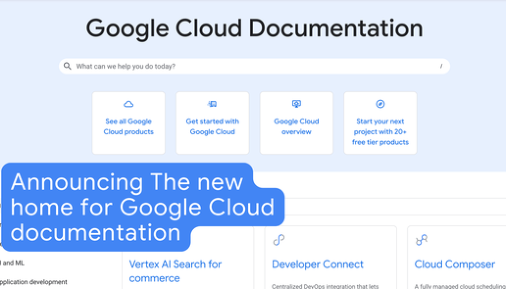The height and width of the screenshot is (289, 506).
Task: Click the search input field
Action: [247, 66]
